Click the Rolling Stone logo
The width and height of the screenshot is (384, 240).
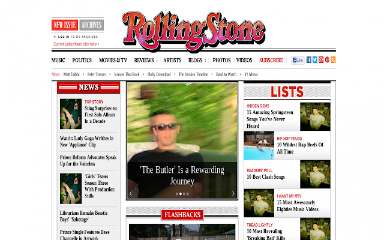[193, 31]
